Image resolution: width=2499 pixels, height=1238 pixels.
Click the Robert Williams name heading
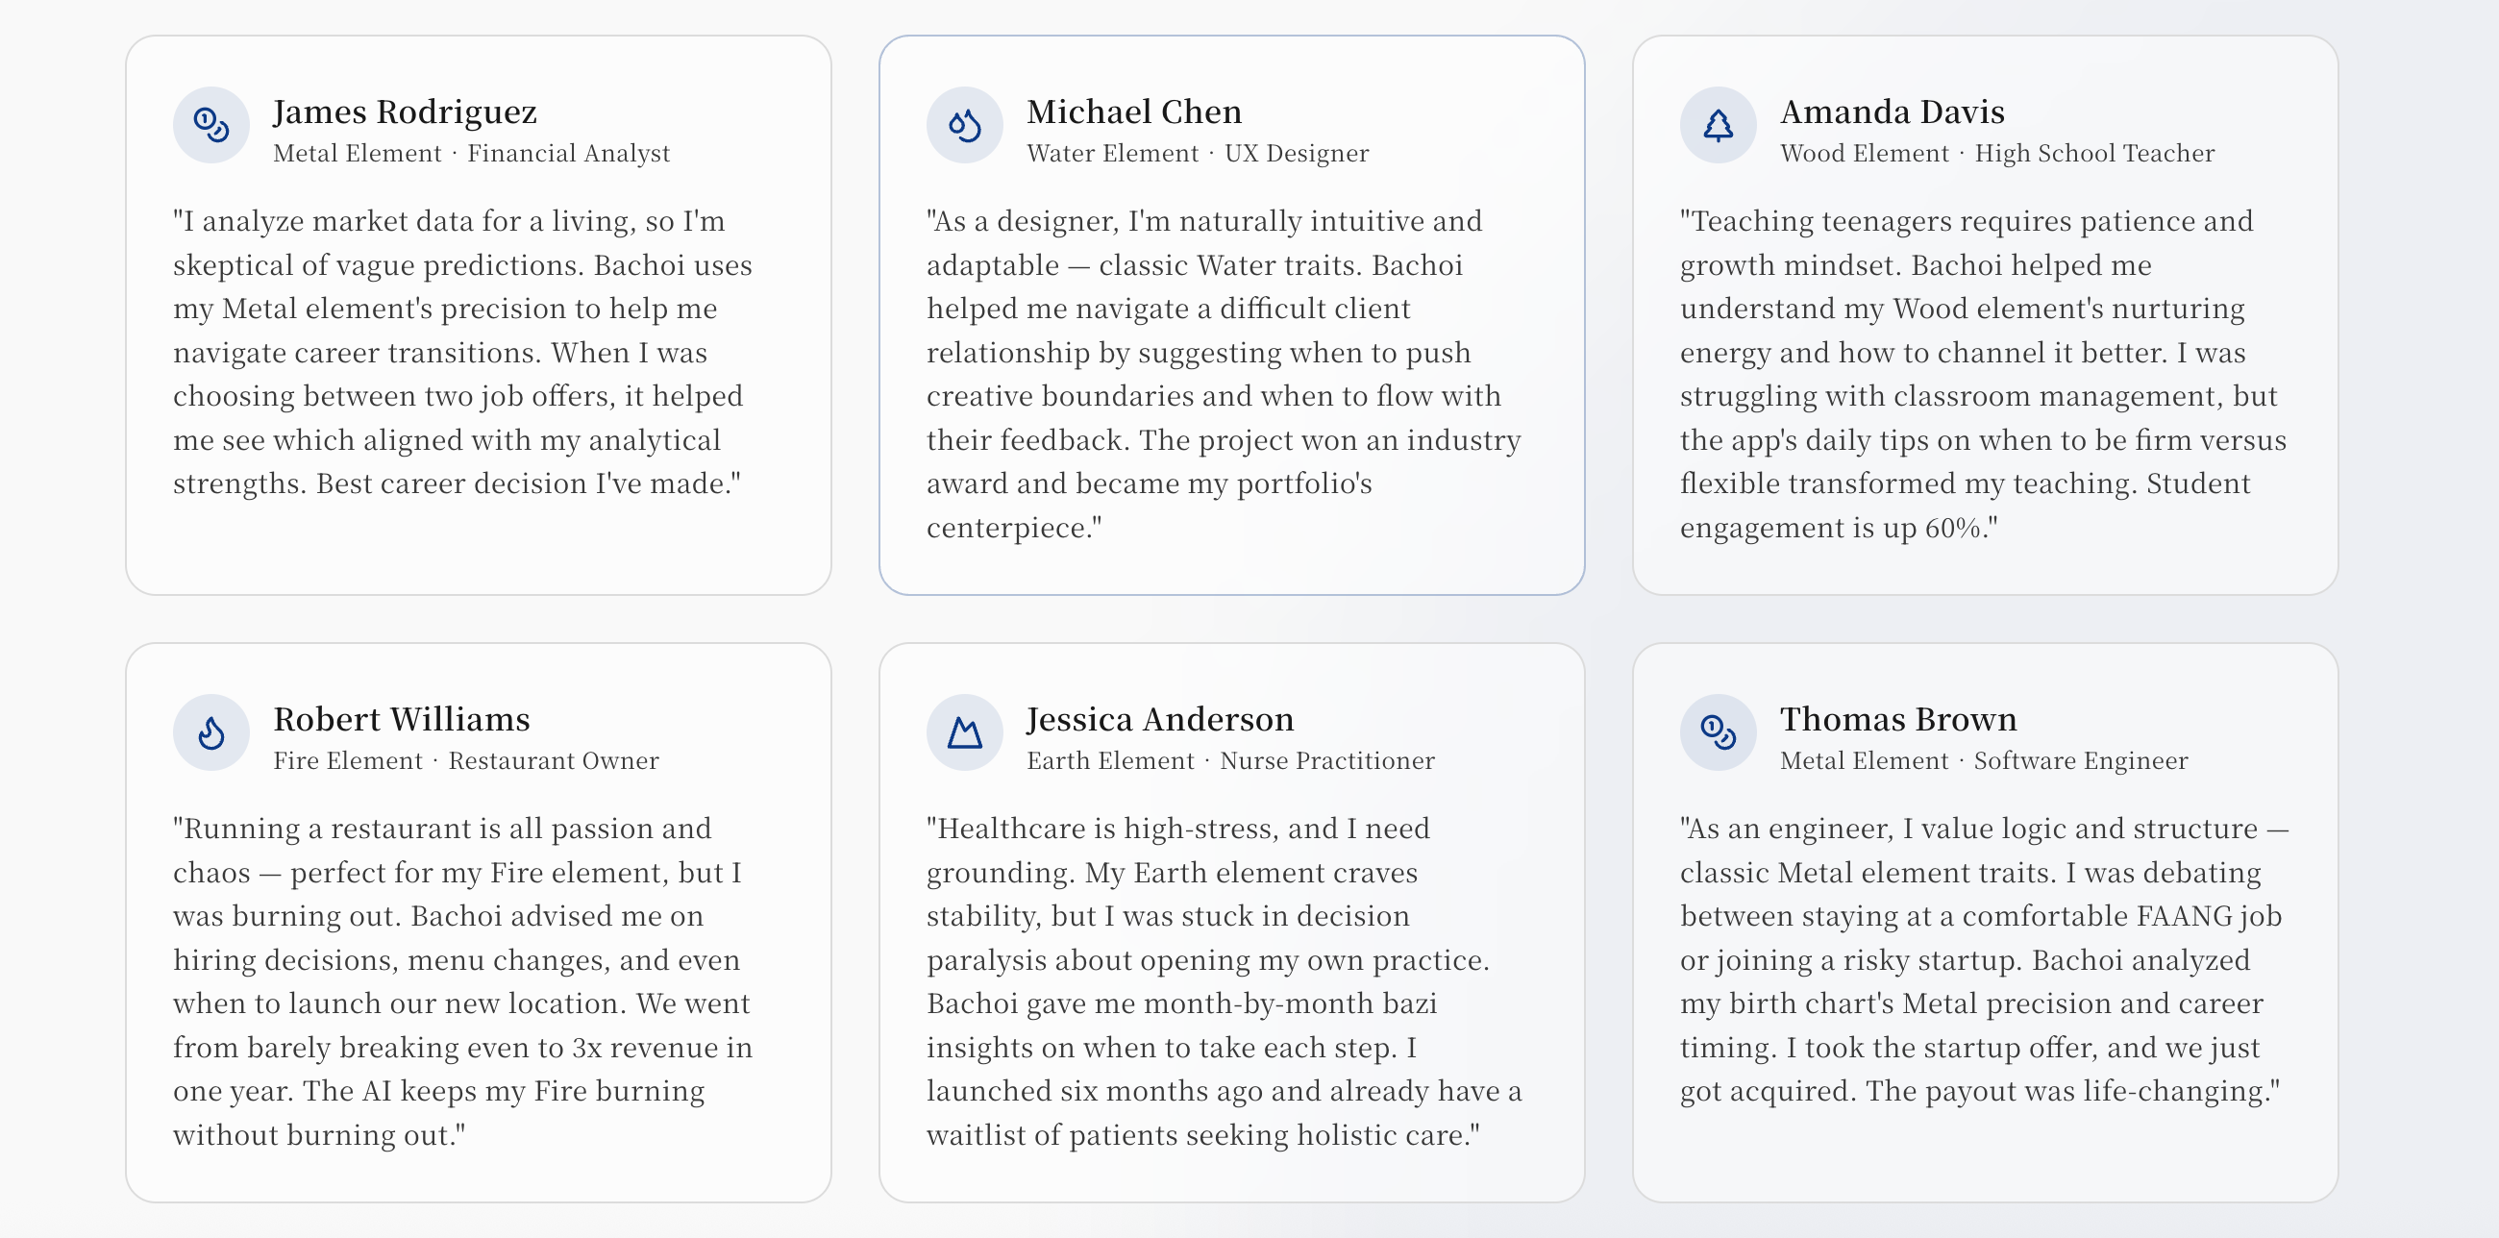pos(402,719)
